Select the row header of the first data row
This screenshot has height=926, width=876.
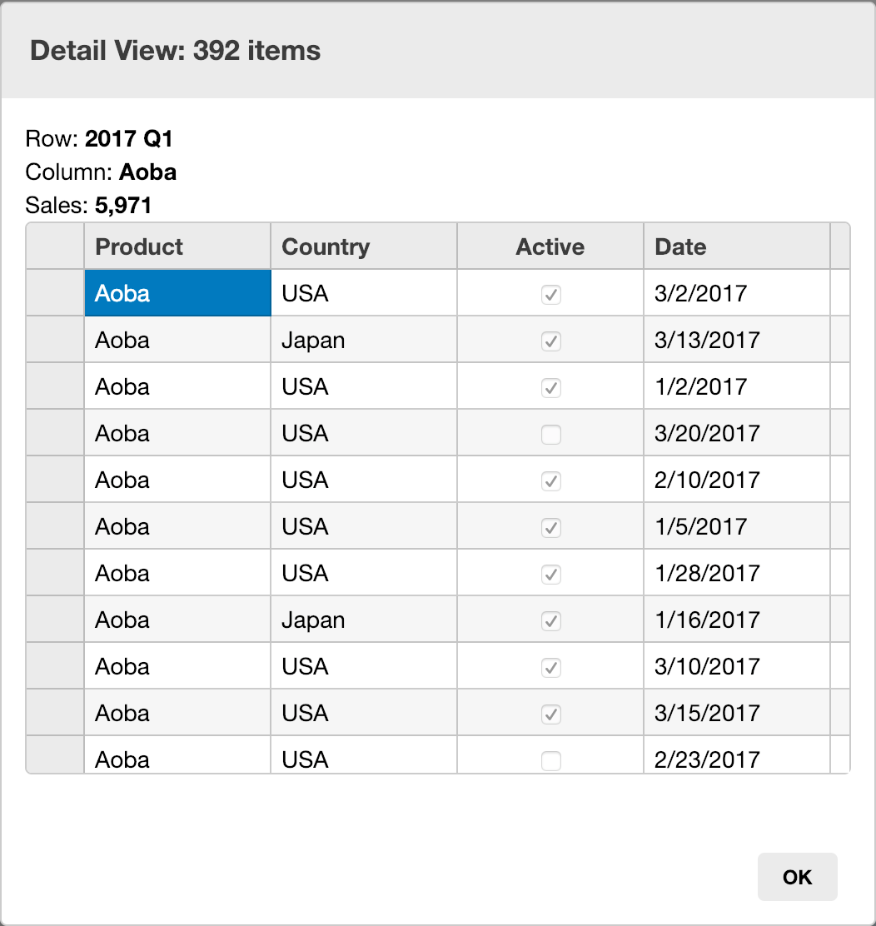55,293
